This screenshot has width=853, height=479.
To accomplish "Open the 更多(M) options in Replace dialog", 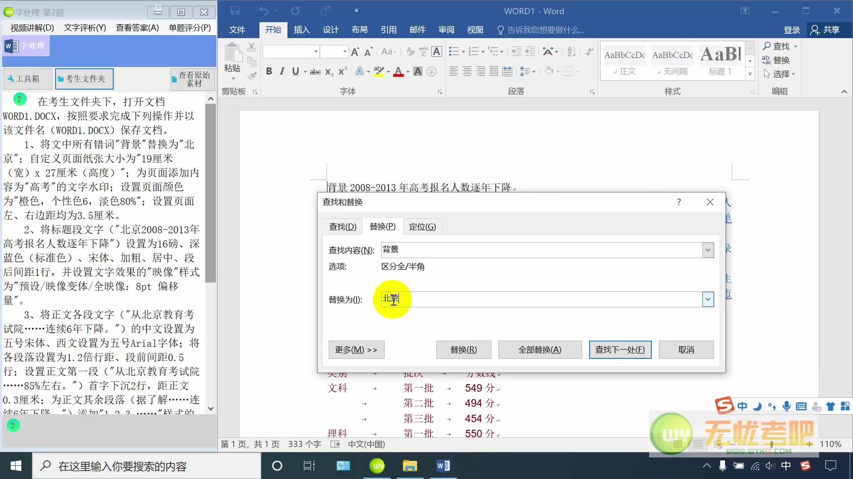I will point(356,349).
